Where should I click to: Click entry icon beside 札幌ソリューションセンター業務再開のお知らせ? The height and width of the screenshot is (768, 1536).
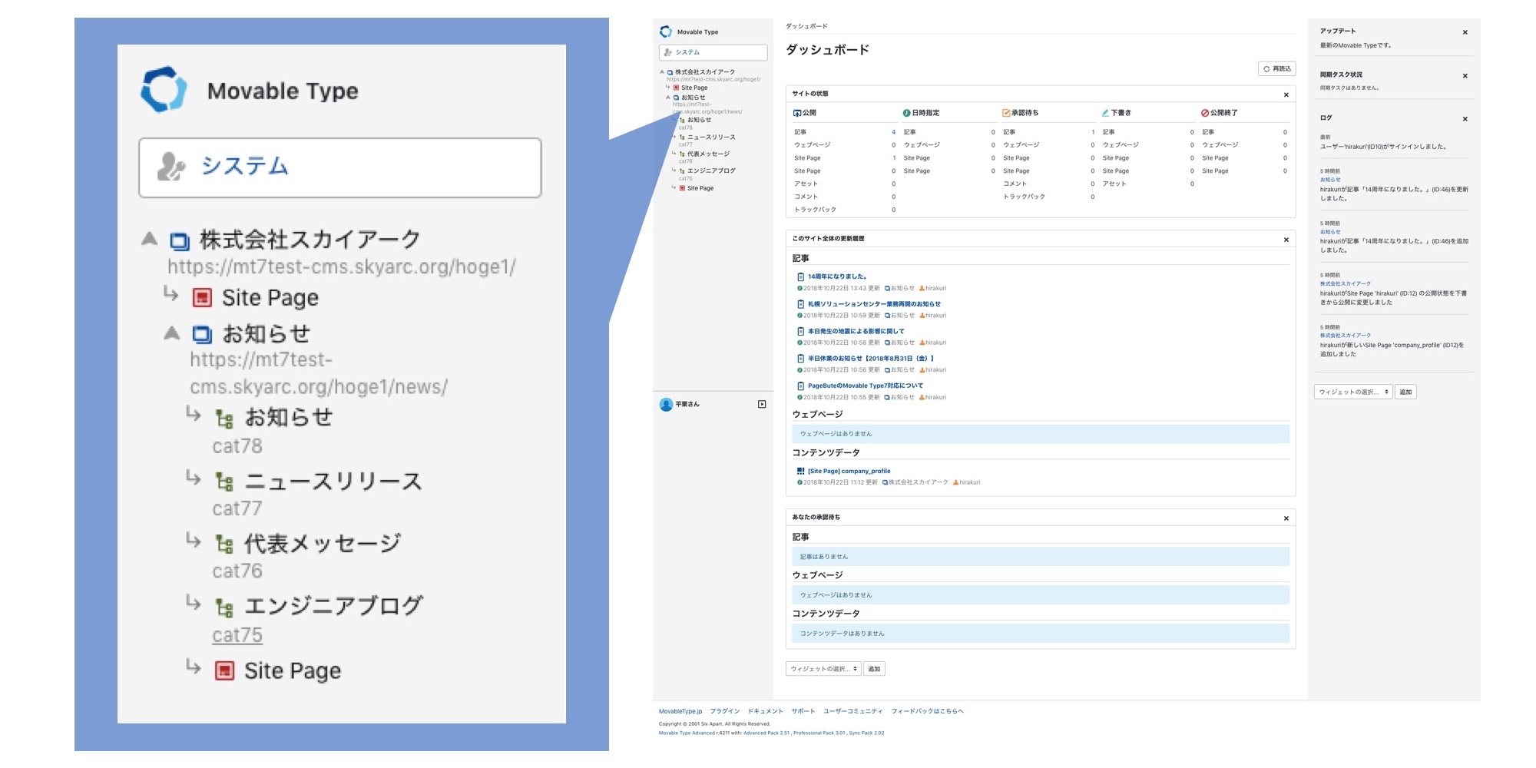pyautogui.click(x=800, y=304)
